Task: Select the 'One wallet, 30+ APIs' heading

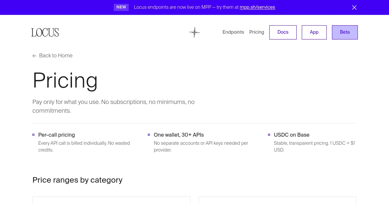Action: (x=179, y=135)
